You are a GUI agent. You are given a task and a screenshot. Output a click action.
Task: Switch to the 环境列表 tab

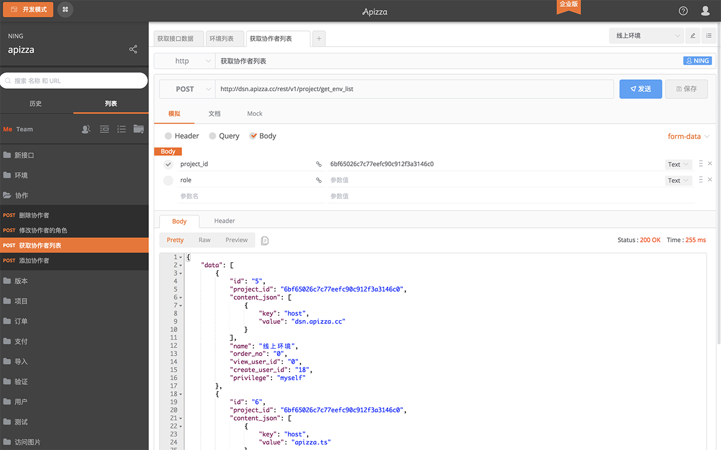coord(225,38)
